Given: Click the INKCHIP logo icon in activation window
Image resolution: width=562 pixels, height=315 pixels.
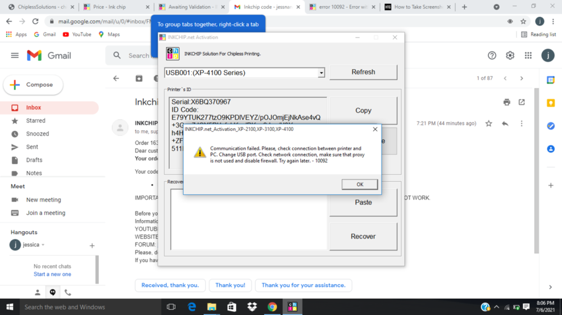Looking at the screenshot, I should (173, 54).
